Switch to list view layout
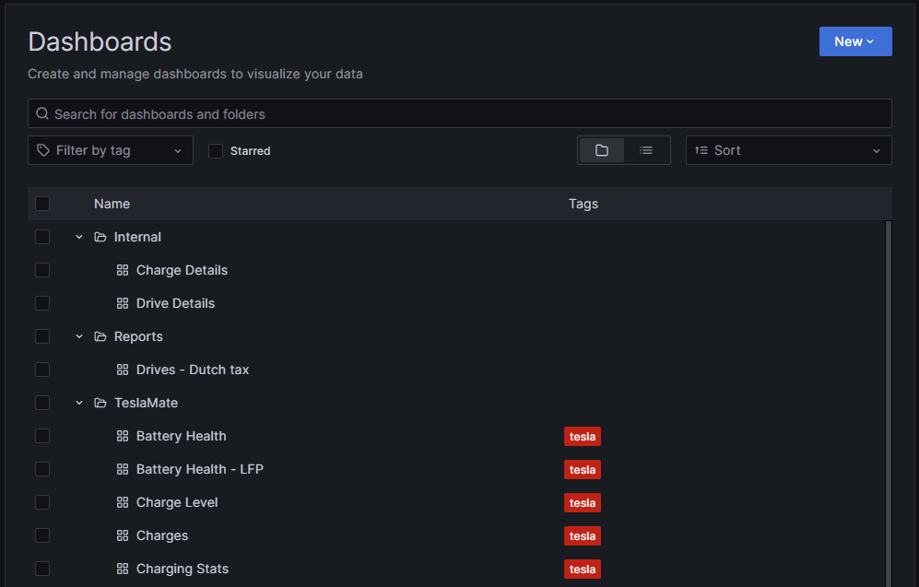The height and width of the screenshot is (587, 919). pos(646,150)
